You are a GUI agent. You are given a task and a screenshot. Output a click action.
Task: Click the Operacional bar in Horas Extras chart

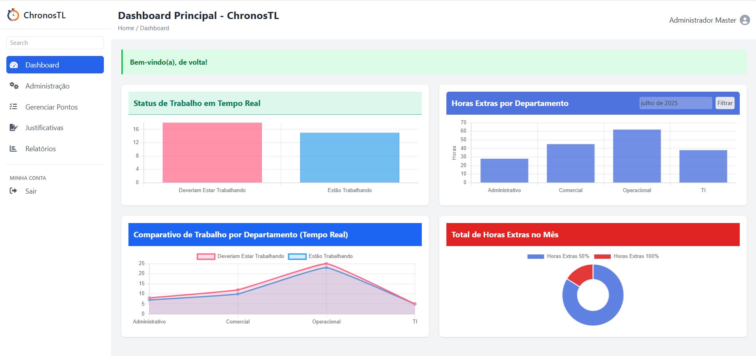tap(637, 156)
